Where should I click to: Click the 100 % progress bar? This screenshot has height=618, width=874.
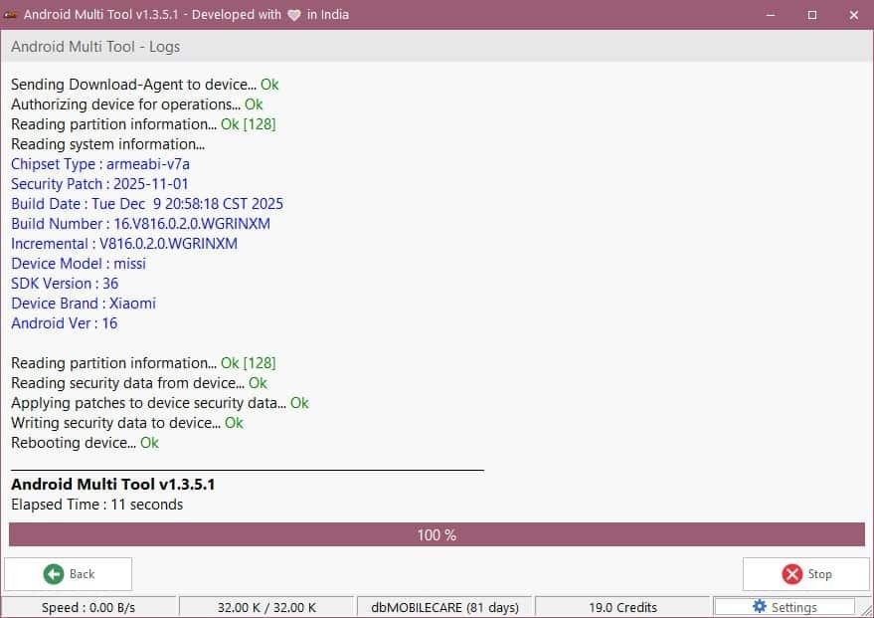coord(437,534)
